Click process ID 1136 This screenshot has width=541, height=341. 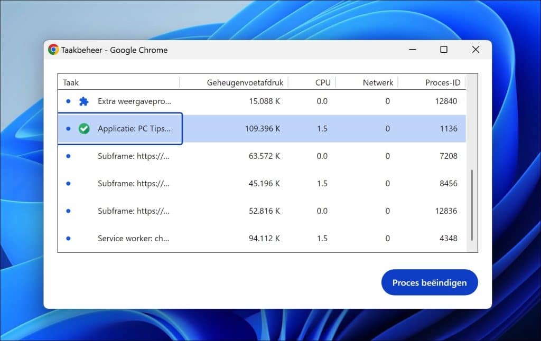pos(449,129)
